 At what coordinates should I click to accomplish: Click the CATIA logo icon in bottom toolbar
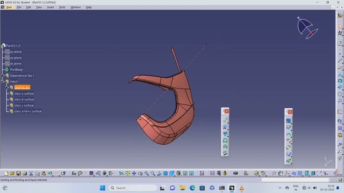[338, 173]
